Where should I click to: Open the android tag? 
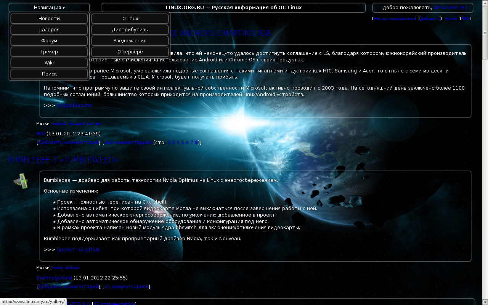click(59, 124)
